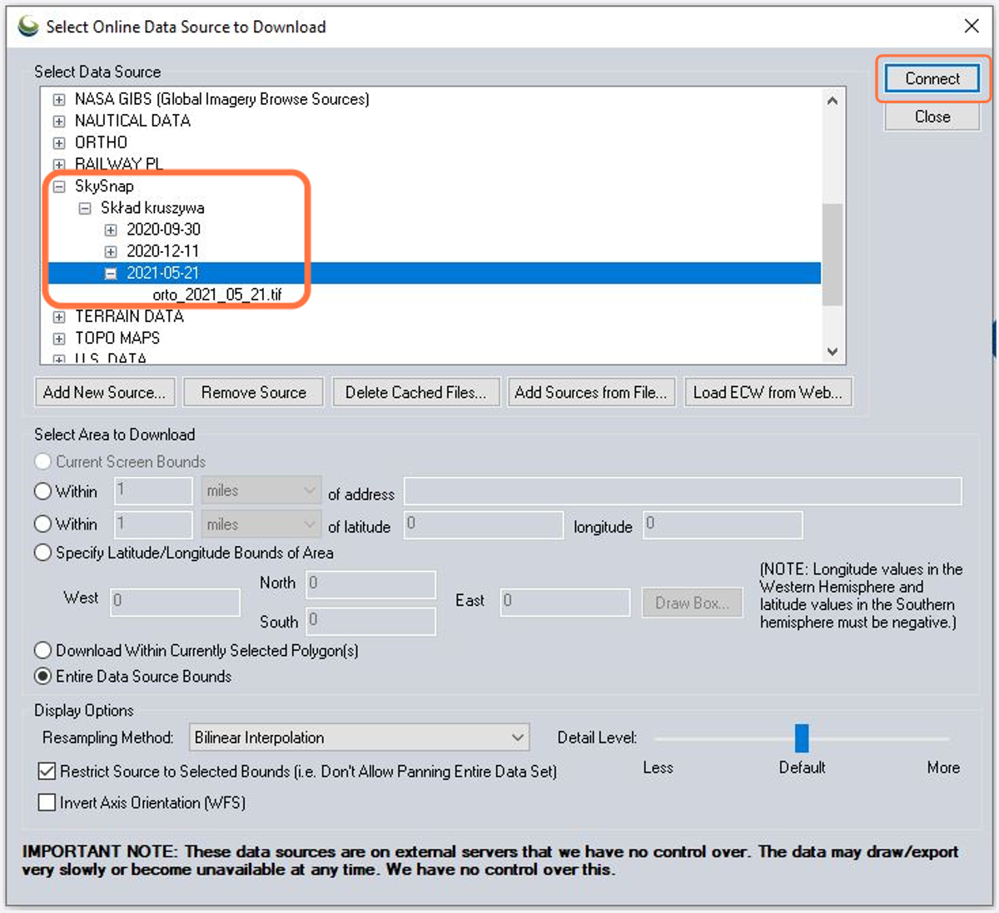Select Specify Latitude/Longitude Bounds radio
Image resolution: width=999 pixels, height=913 pixels.
pyautogui.click(x=42, y=553)
